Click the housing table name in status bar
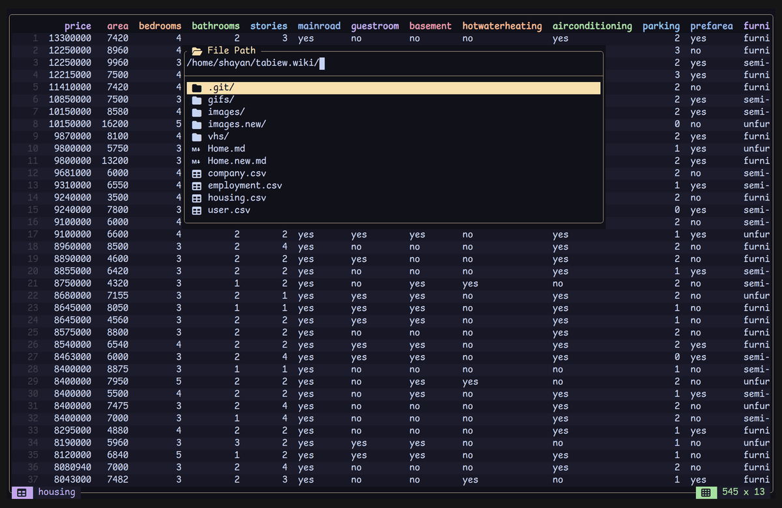The height and width of the screenshot is (508, 782). (57, 492)
